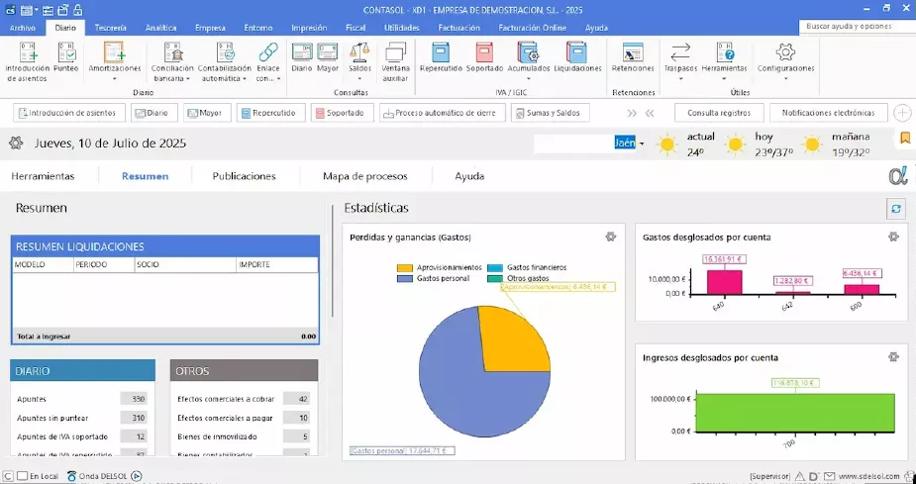Open the Jaén city dropdown
The image size is (916, 484).
642,144
